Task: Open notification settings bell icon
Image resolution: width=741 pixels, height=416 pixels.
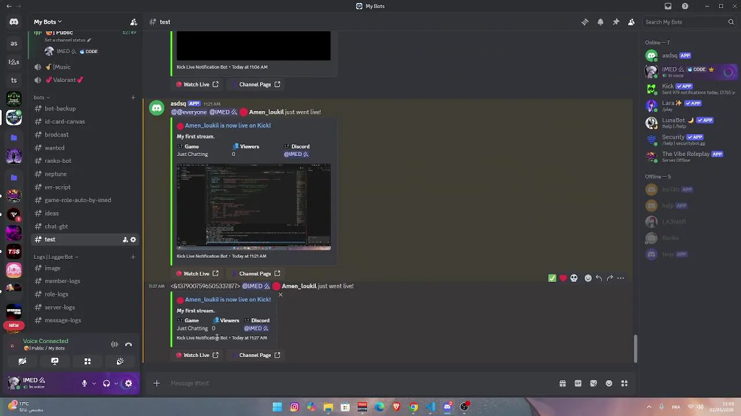Action: point(600,22)
